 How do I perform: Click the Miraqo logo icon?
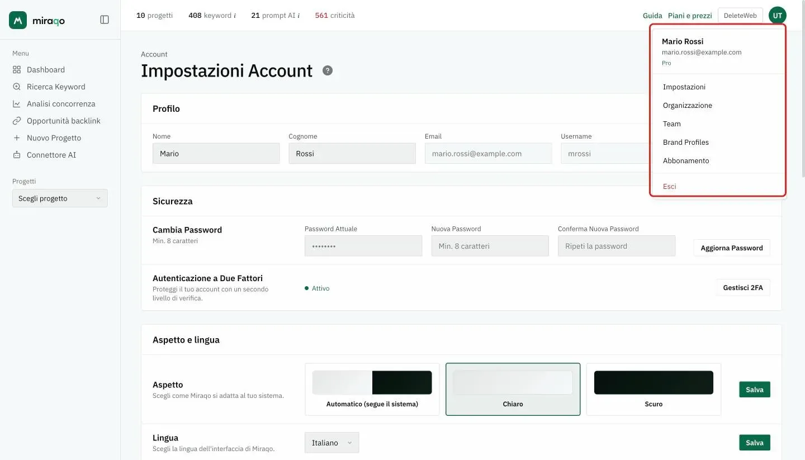(18, 20)
